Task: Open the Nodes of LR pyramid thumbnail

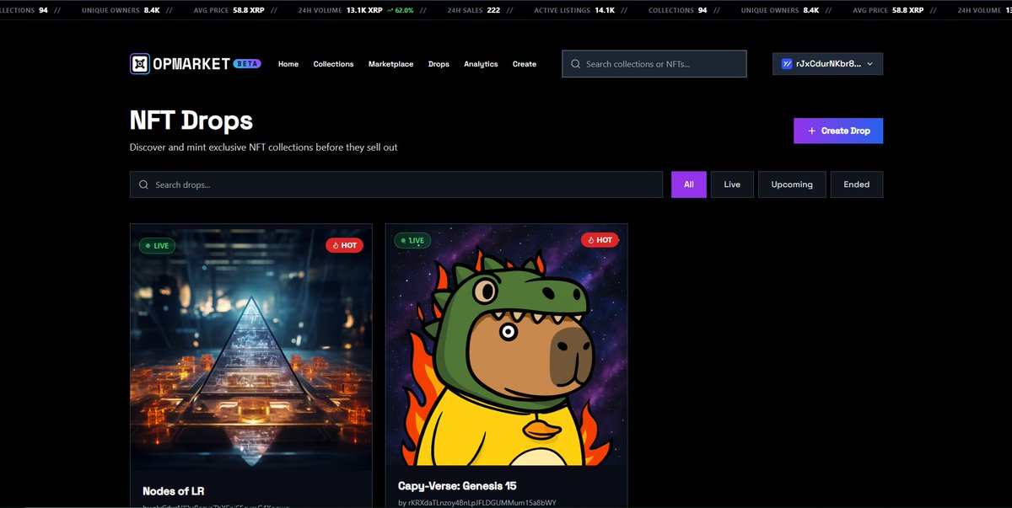Action: point(251,348)
